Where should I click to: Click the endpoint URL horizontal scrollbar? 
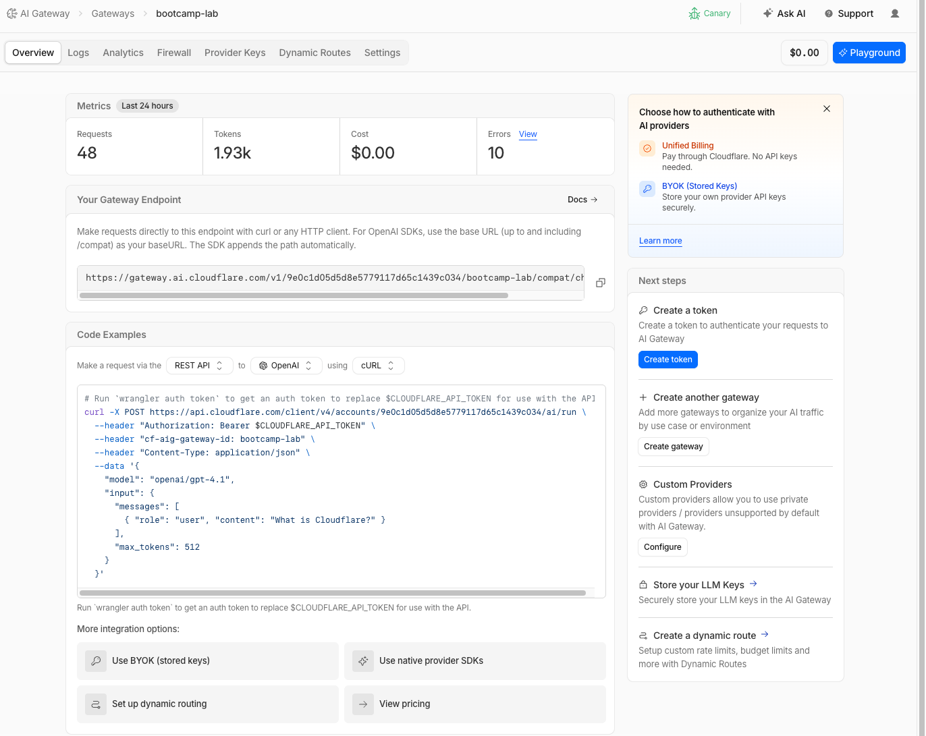click(294, 295)
